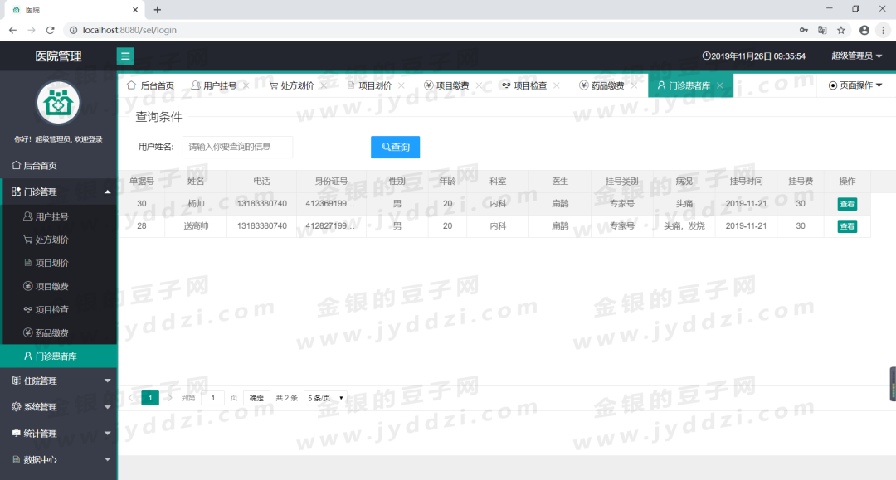Click the 挂号时间 column header
Image resolution: width=896 pixels, height=480 pixels.
746,182
